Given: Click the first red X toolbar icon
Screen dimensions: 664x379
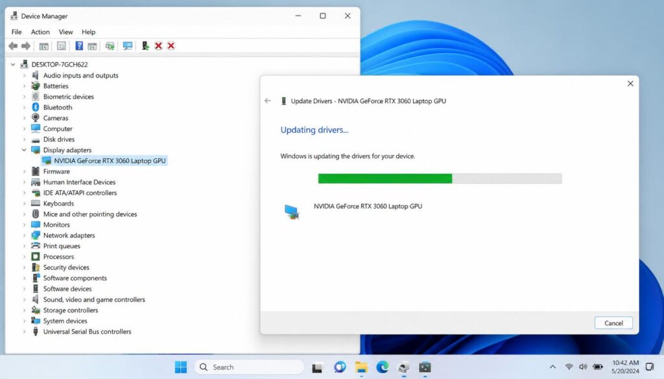Looking at the screenshot, I should point(158,46).
